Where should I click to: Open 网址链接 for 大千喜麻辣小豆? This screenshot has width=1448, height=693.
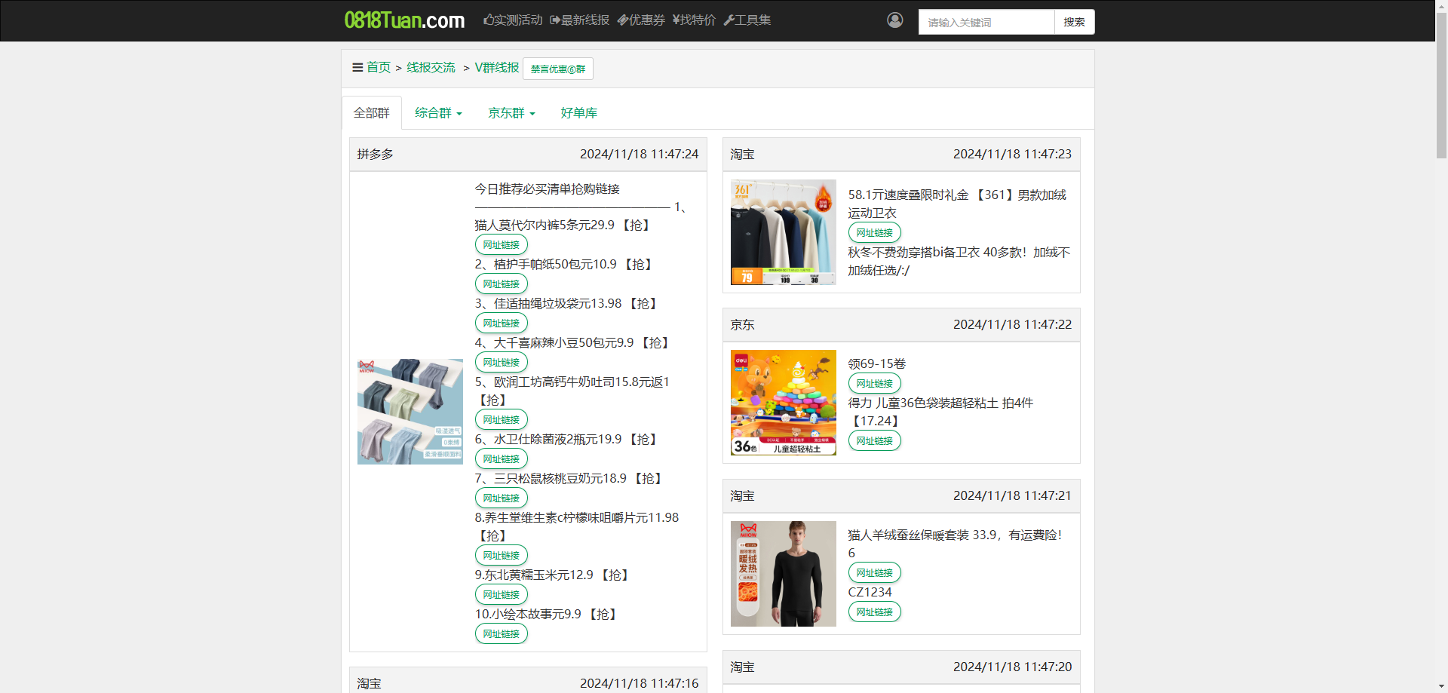tap(501, 363)
